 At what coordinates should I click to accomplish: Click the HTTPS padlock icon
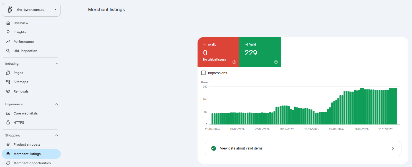(8, 123)
